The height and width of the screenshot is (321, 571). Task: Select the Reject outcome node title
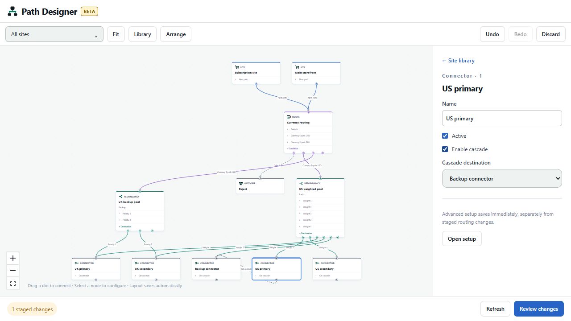coord(243,189)
